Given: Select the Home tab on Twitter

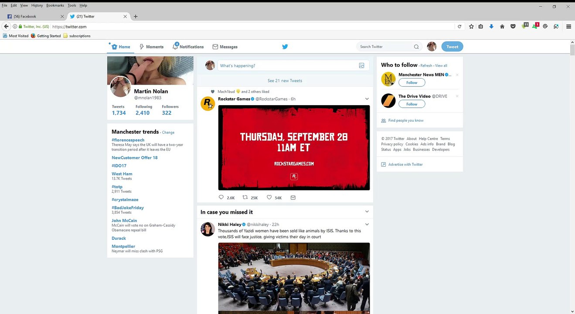Looking at the screenshot, I should click(121, 47).
